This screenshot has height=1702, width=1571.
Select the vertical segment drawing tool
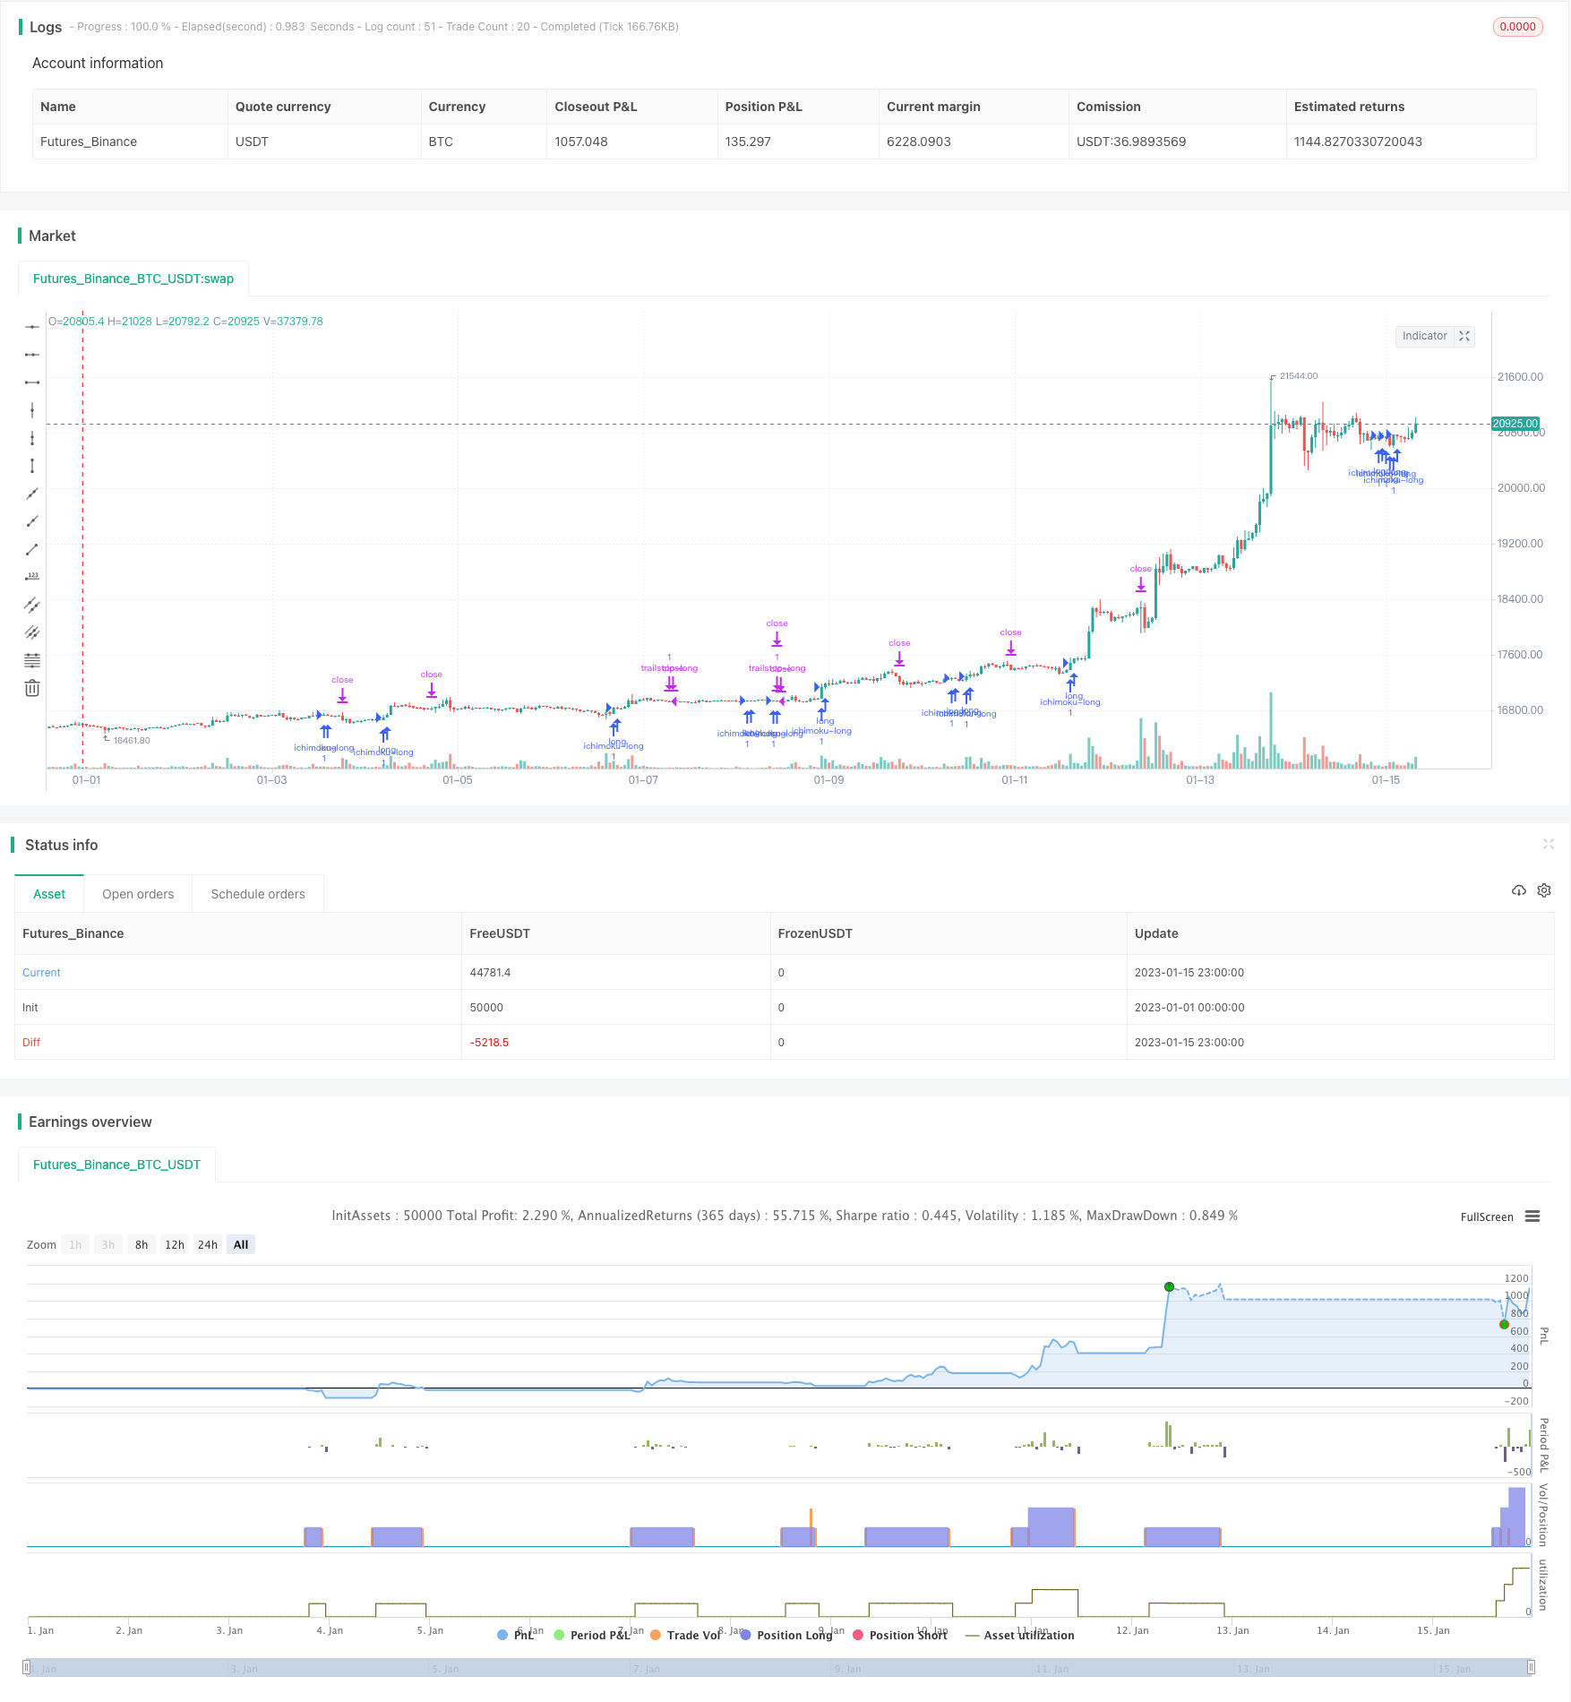(x=32, y=466)
